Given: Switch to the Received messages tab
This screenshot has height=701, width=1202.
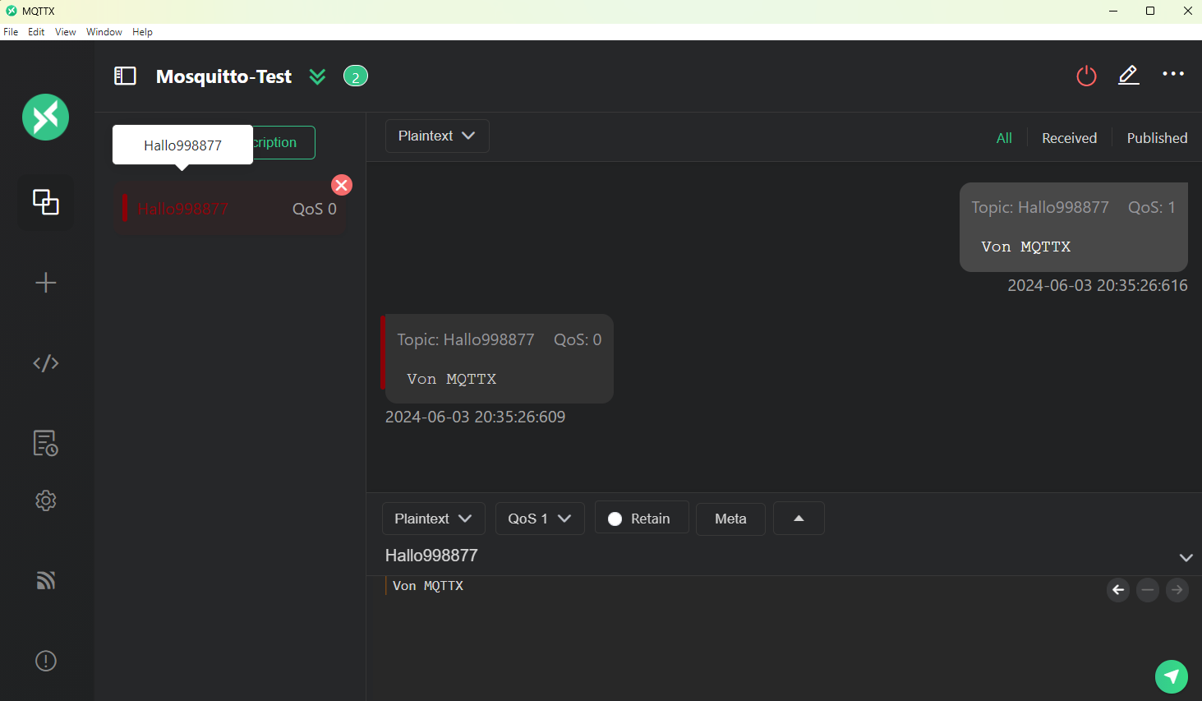Looking at the screenshot, I should pos(1069,138).
